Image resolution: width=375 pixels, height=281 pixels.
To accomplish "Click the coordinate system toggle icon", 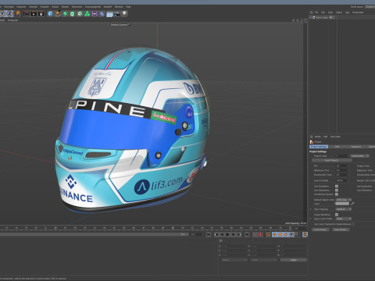I will 18,13.
